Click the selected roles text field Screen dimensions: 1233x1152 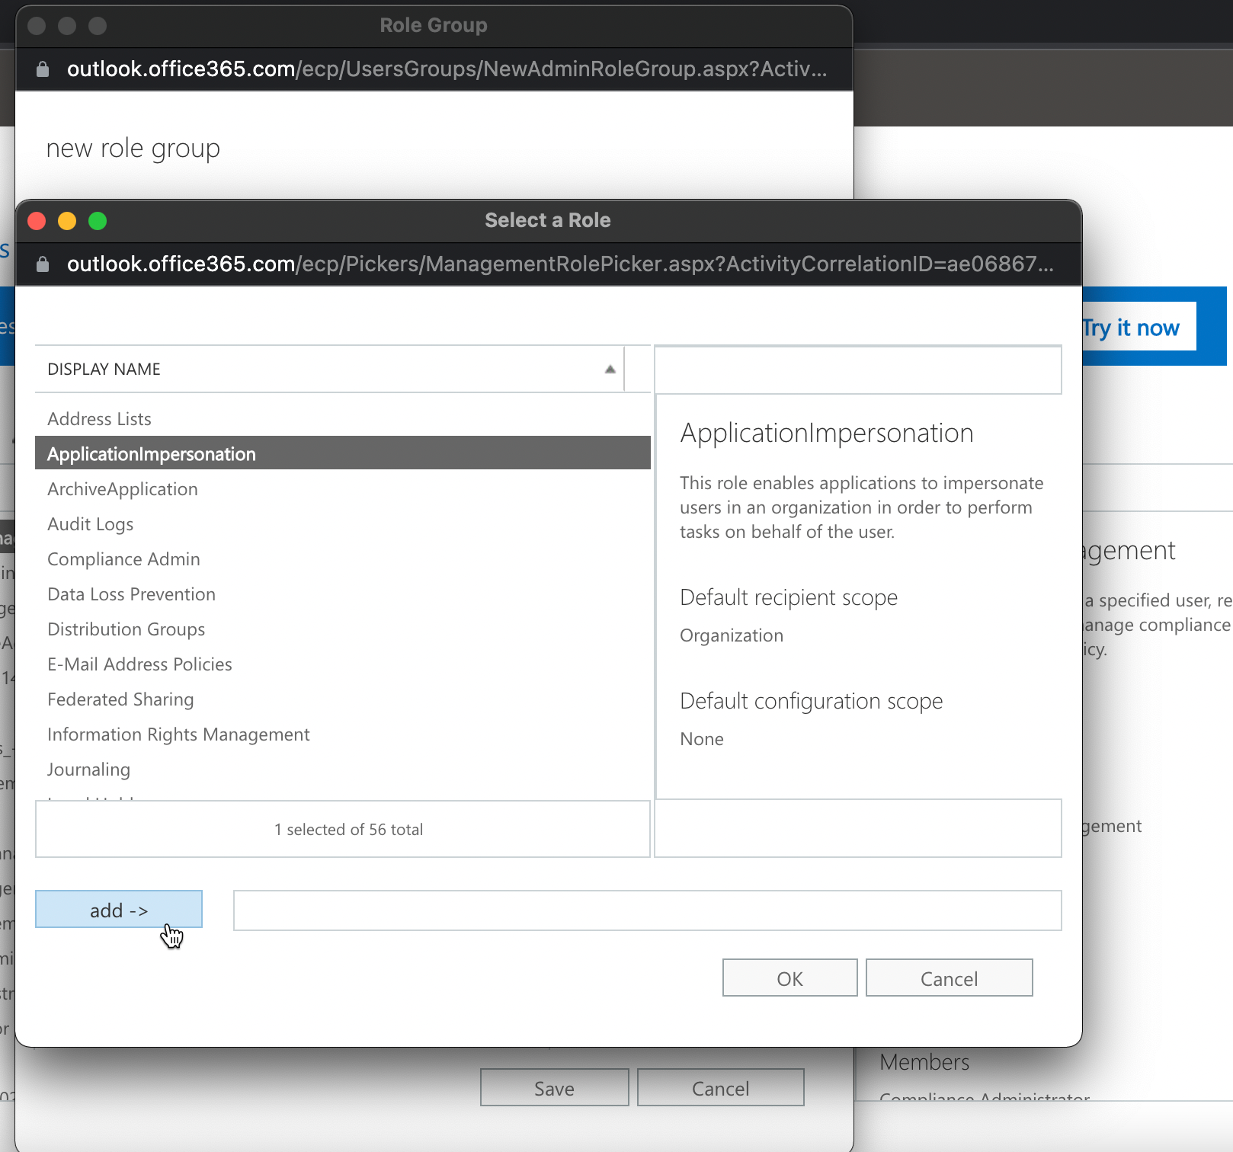pos(647,910)
